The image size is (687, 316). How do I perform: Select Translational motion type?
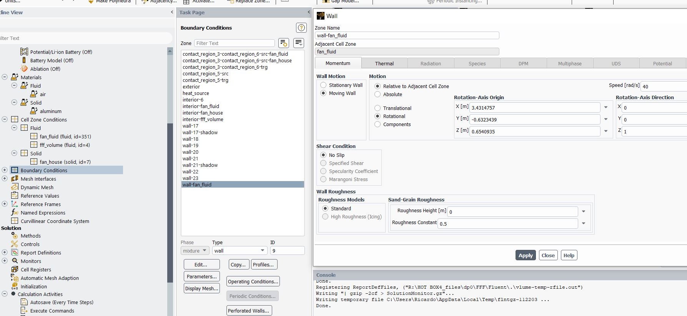tap(378, 108)
